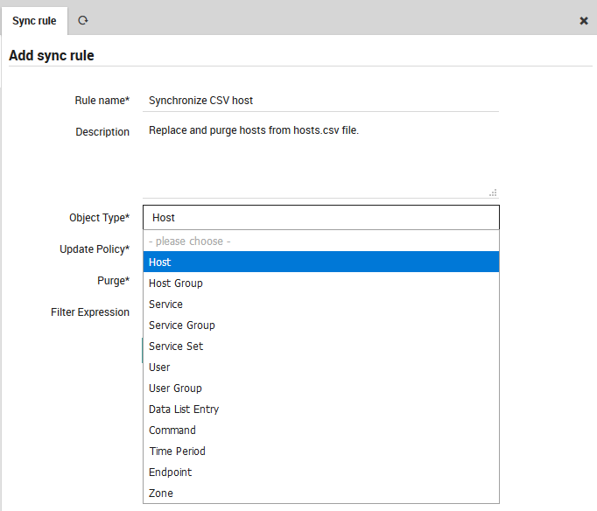
Task: Select Command as object type
Action: click(320, 430)
